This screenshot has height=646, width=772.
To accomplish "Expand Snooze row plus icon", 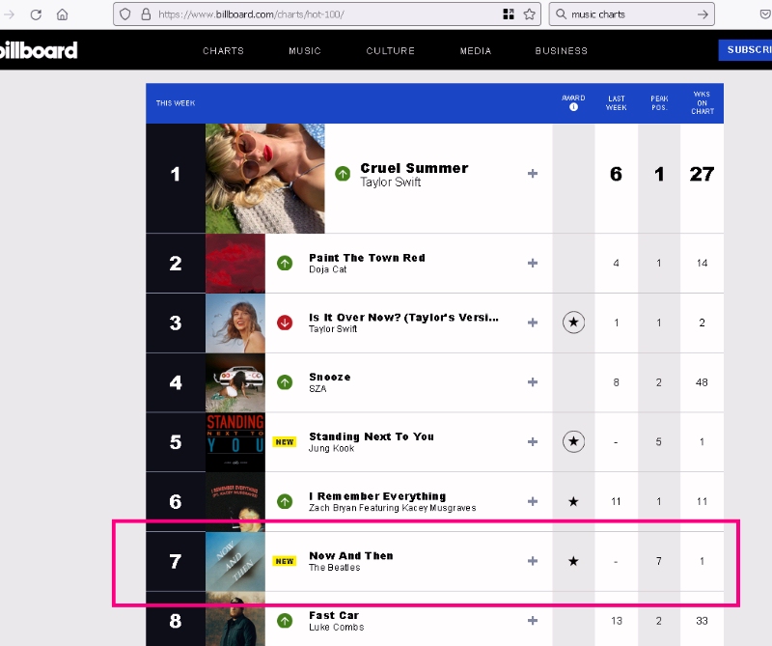I will pyautogui.click(x=533, y=381).
